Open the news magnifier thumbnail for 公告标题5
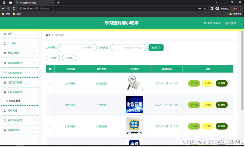 [x=134, y=83]
